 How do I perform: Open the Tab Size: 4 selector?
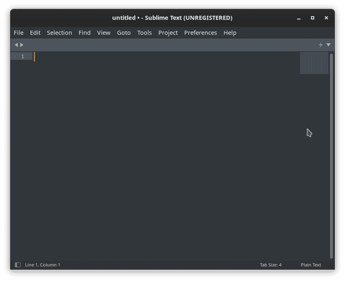coord(270,265)
